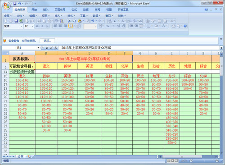This screenshot has width=225, height=165.
Task: Click the Sort Ascending icon
Action: pyautogui.click(x=130, y=21)
